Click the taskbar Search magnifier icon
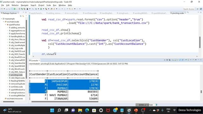203x114 pixels. coord(59,110)
